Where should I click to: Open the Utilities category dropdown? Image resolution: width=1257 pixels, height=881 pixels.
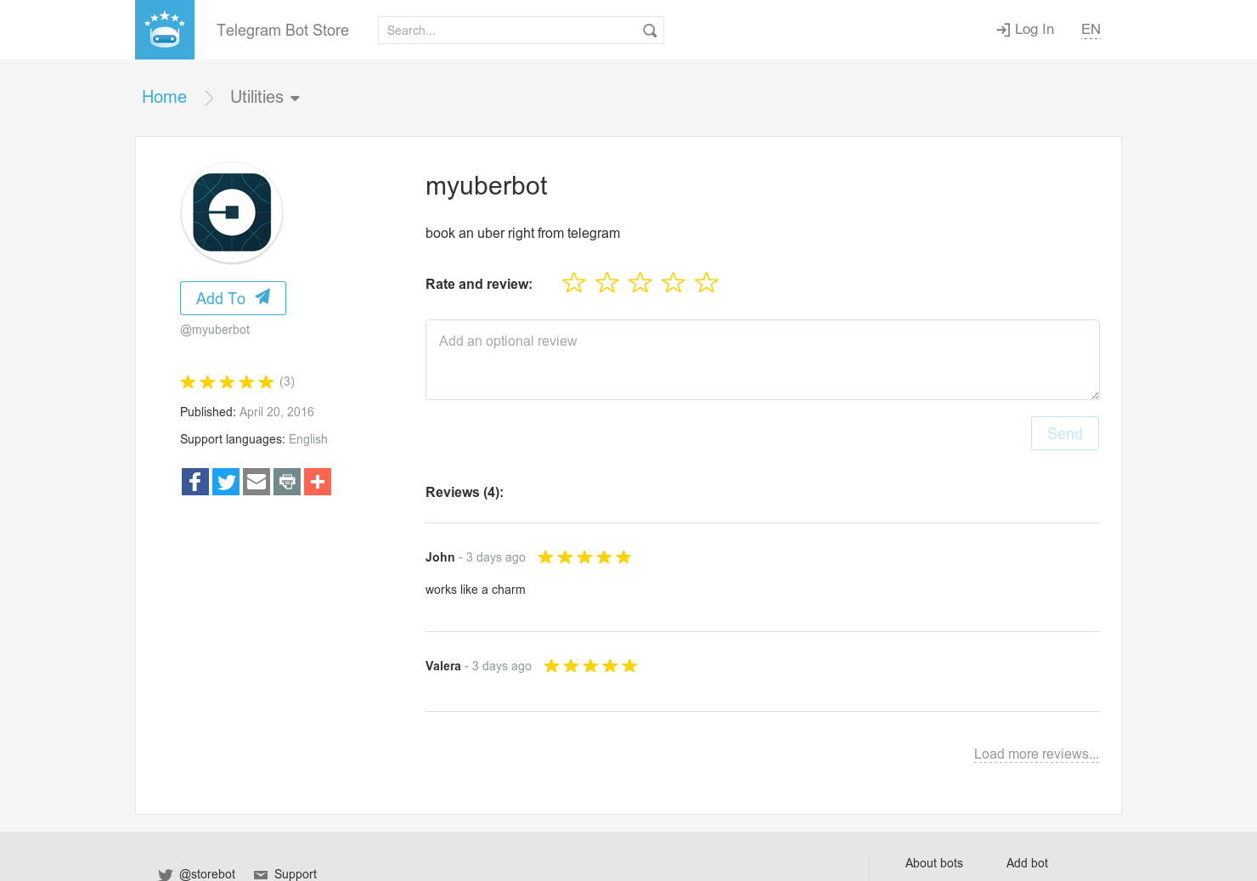click(x=265, y=98)
